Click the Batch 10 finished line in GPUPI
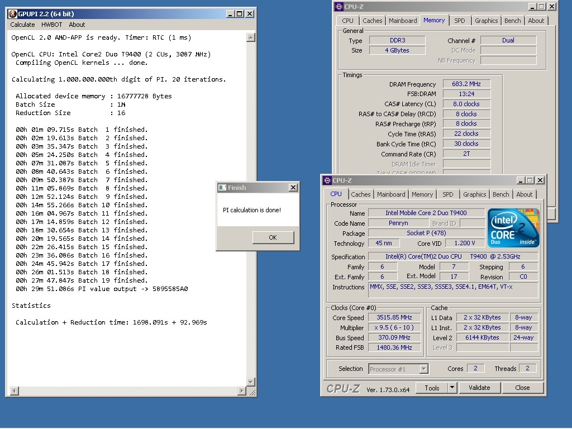The width and height of the screenshot is (572, 429). [82, 205]
